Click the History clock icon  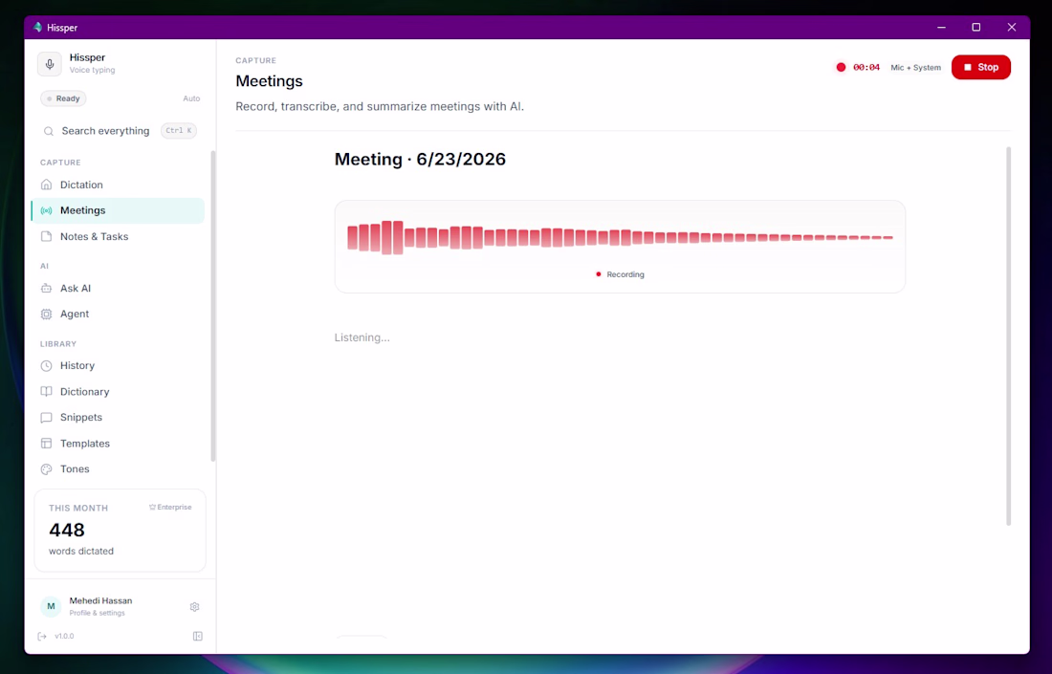click(46, 365)
